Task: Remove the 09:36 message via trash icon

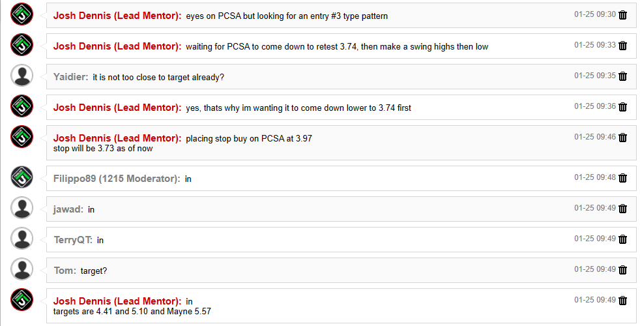Action: click(622, 107)
